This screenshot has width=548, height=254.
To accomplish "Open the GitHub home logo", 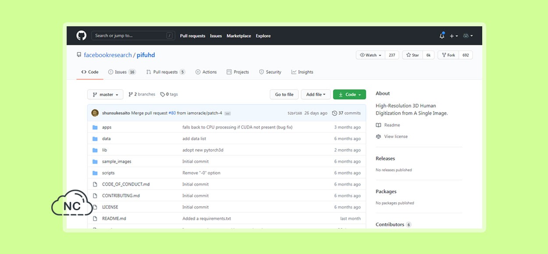I will tap(82, 36).
